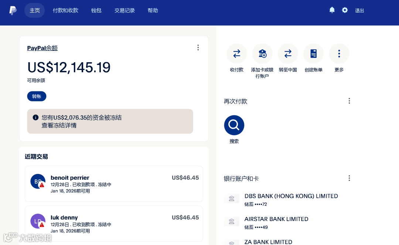Image resolution: width=399 pixels, height=245 pixels.
Task: Open the notifications bell
Action: pos(332,10)
